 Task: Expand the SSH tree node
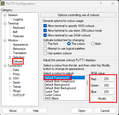pos(10,78)
